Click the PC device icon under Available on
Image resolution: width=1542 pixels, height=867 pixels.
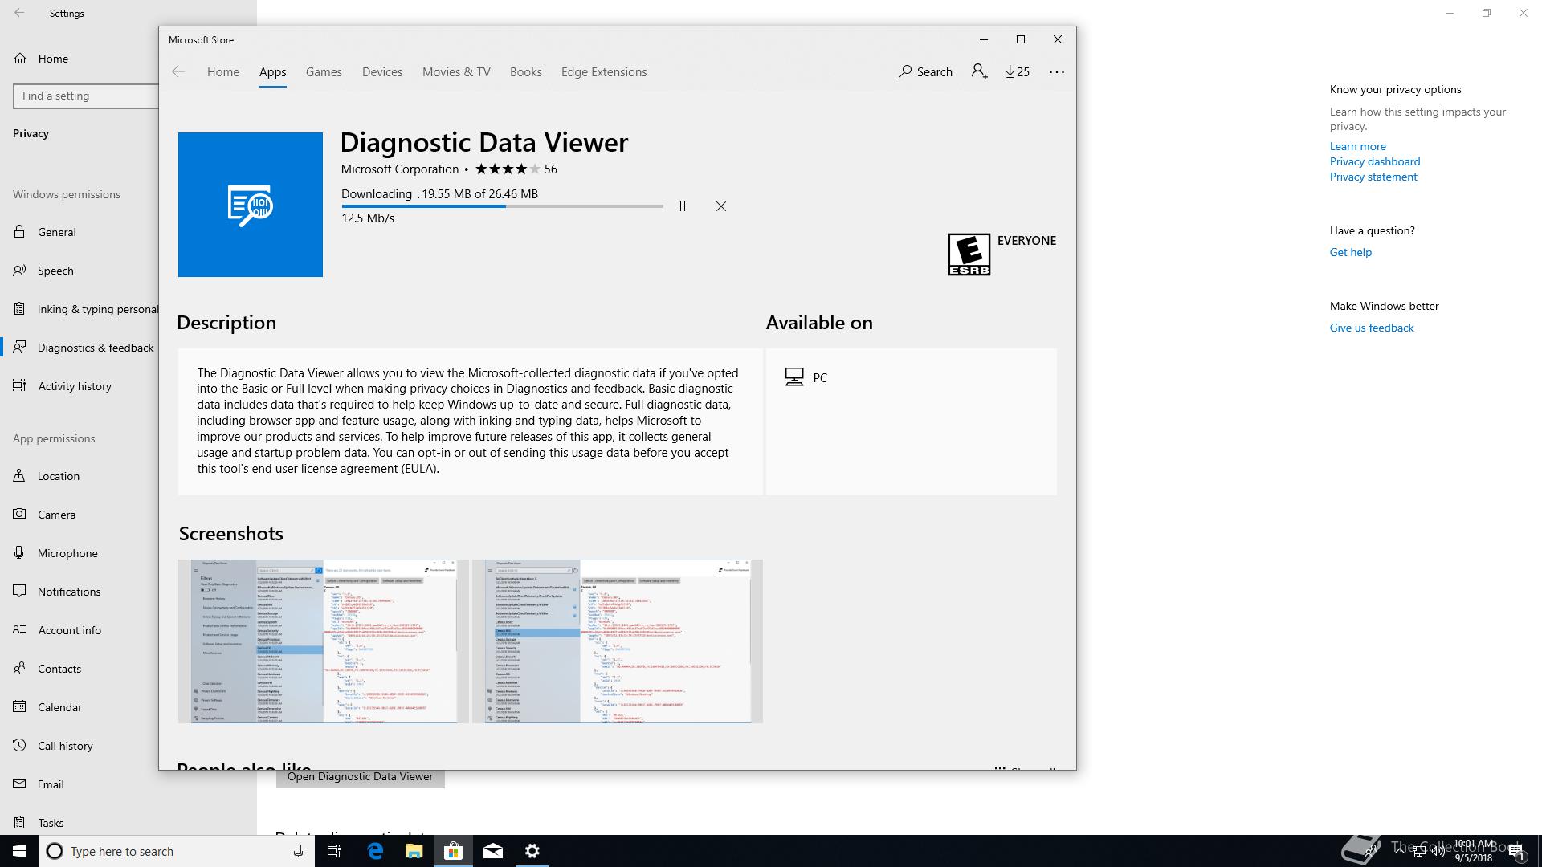pos(794,377)
